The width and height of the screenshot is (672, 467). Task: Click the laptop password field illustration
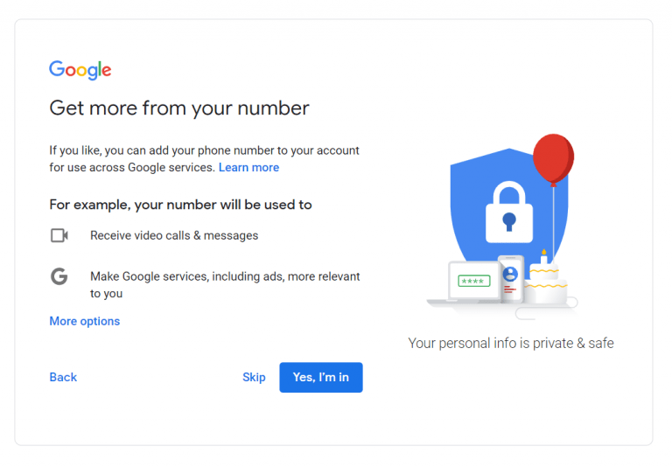click(473, 281)
